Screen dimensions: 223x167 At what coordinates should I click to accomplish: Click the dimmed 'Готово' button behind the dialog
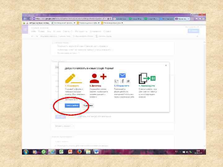60,117
